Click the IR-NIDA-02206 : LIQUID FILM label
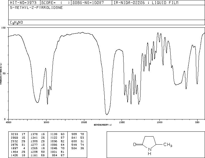This screenshot has width=205, height=158. coord(146,3)
